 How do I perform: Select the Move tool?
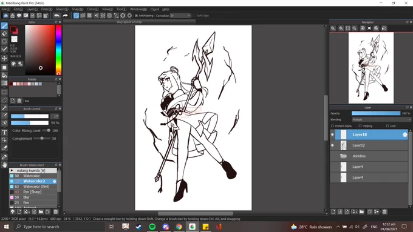click(x=4, y=58)
